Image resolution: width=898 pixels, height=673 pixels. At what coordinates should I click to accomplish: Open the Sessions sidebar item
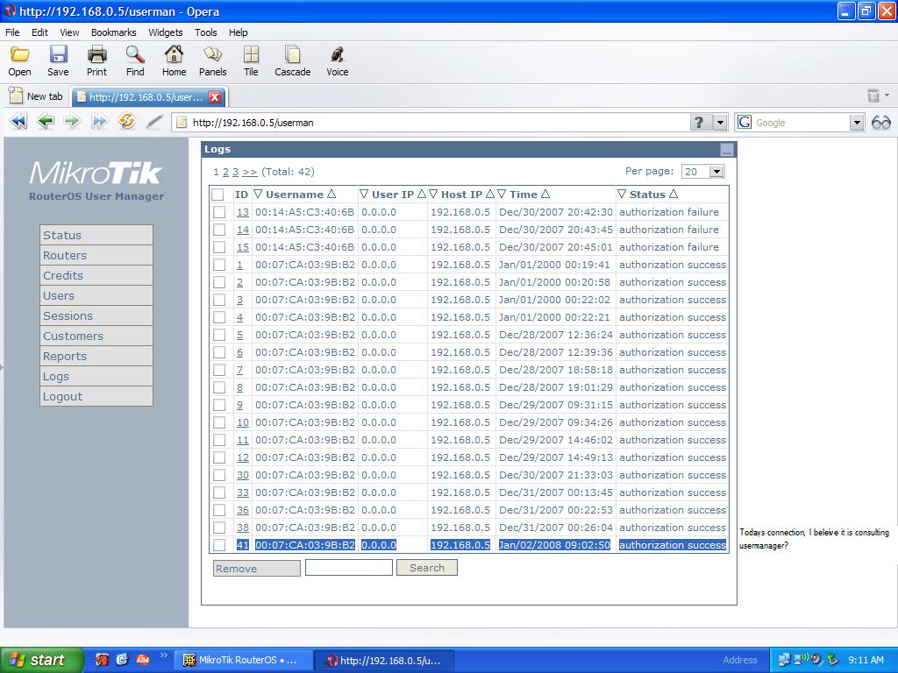[x=96, y=315]
